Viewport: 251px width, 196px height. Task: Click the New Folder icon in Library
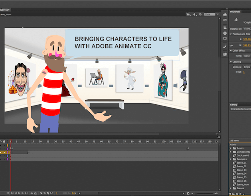click(x=234, y=194)
